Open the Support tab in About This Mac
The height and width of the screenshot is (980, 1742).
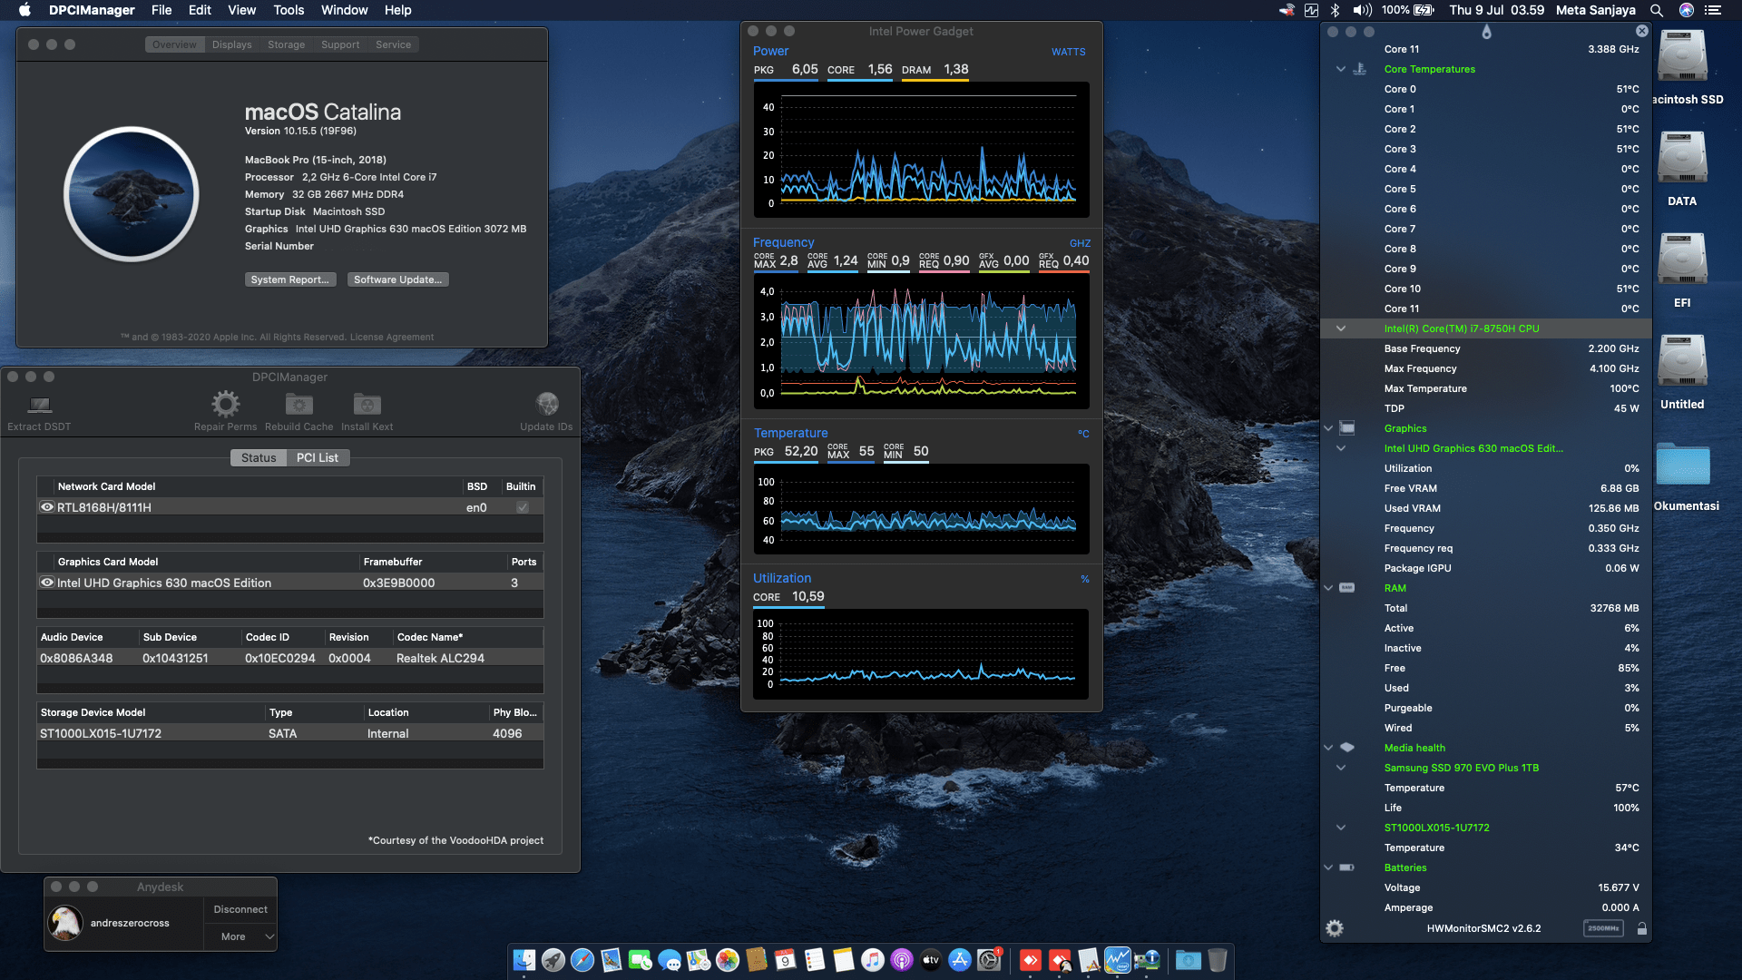[340, 44]
